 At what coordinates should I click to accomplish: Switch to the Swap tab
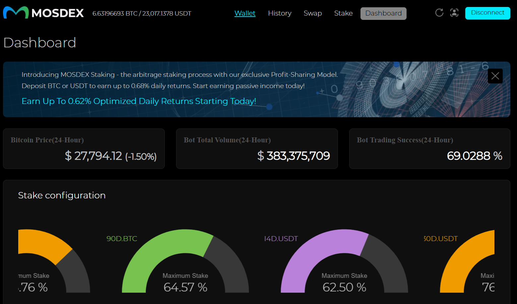coord(313,13)
